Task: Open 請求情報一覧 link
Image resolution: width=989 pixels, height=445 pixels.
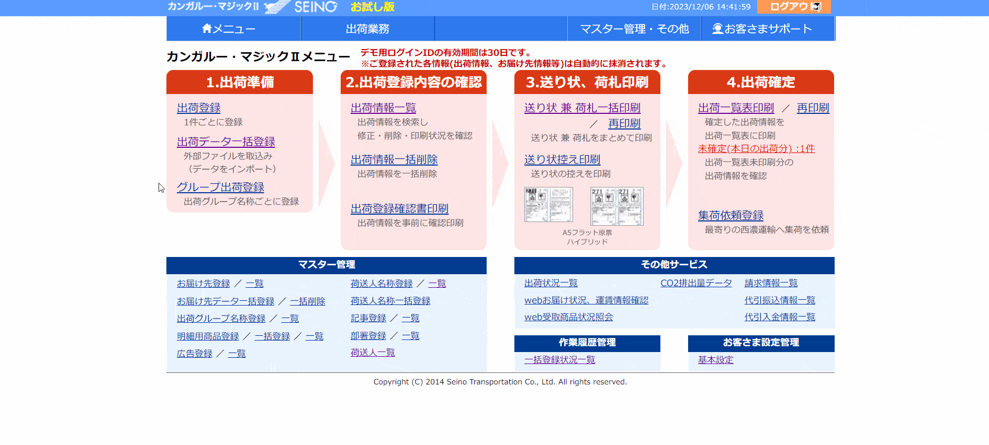Action: (771, 283)
